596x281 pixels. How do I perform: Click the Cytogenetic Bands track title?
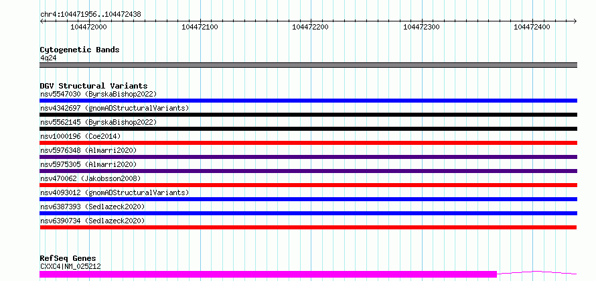click(80, 50)
